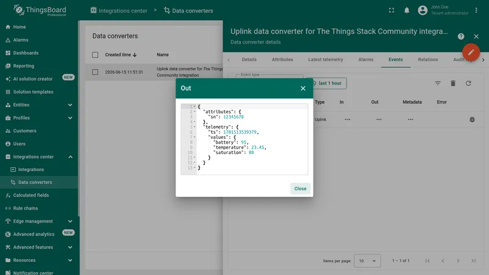
Task: Go to previous events page
Action: click(x=443, y=261)
